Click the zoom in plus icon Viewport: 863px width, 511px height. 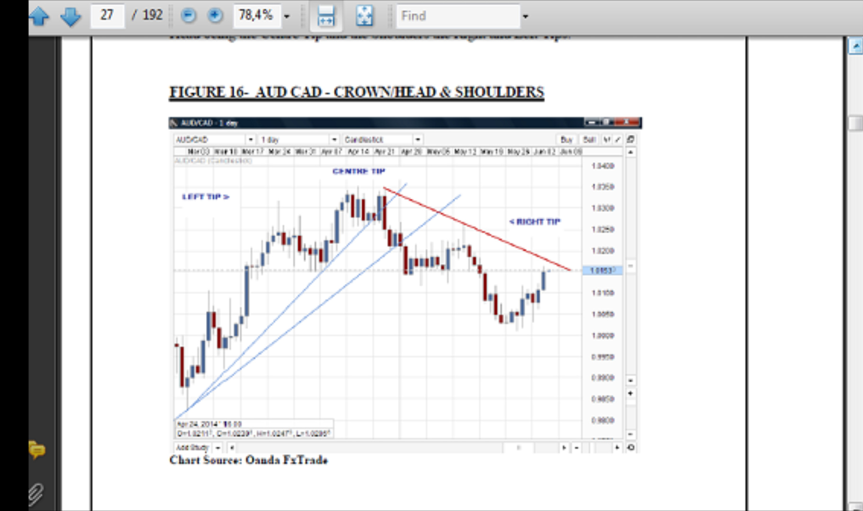(215, 16)
